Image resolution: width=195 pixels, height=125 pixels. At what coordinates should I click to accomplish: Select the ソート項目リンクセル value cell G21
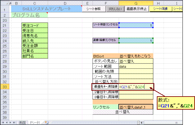(136, 25)
